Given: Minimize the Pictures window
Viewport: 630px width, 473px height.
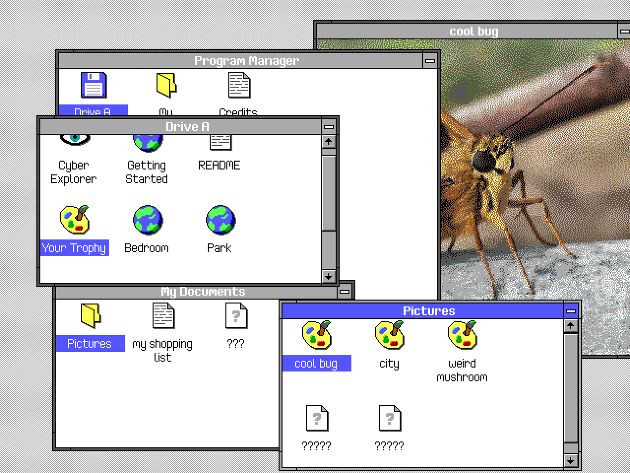Looking at the screenshot, I should click(570, 311).
